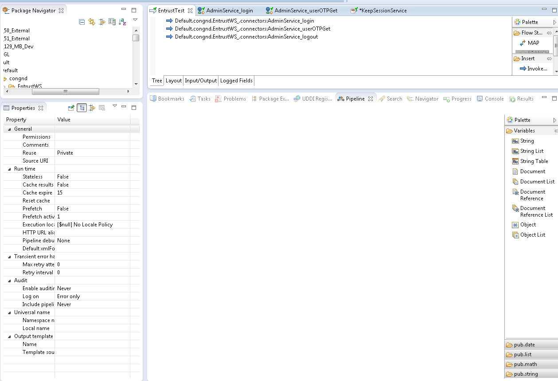Click Pin to Selection icon in Properties
558x381 pixels.
71,108
